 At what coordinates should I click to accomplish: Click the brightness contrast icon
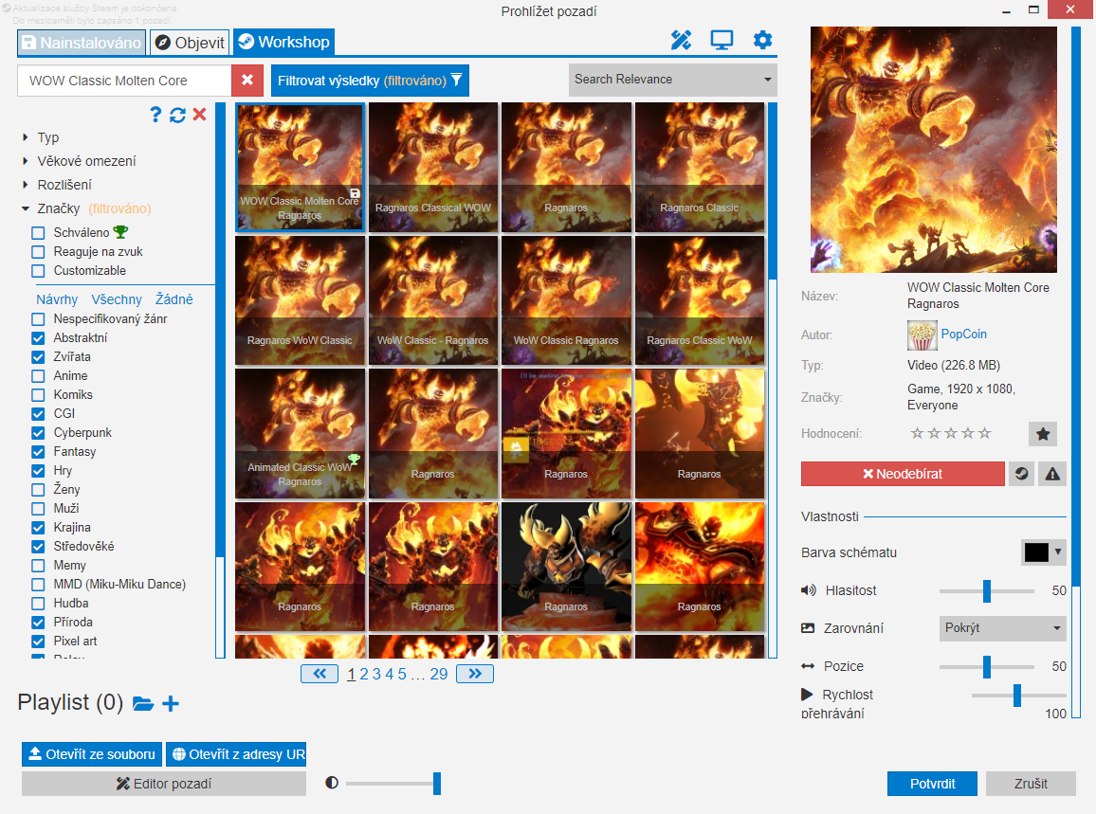pos(332,783)
